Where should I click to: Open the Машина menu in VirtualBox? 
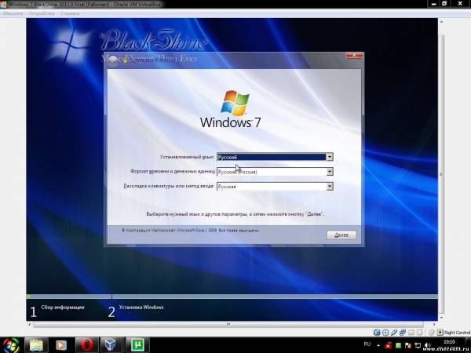(13, 13)
